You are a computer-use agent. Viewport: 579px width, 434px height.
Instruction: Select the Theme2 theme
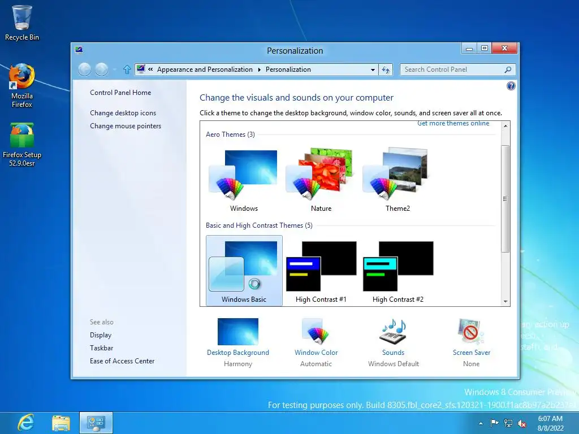(x=397, y=180)
